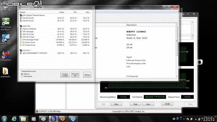Click the back window's scrollbar up arrow
The width and height of the screenshot is (217, 122).
[192, 22]
